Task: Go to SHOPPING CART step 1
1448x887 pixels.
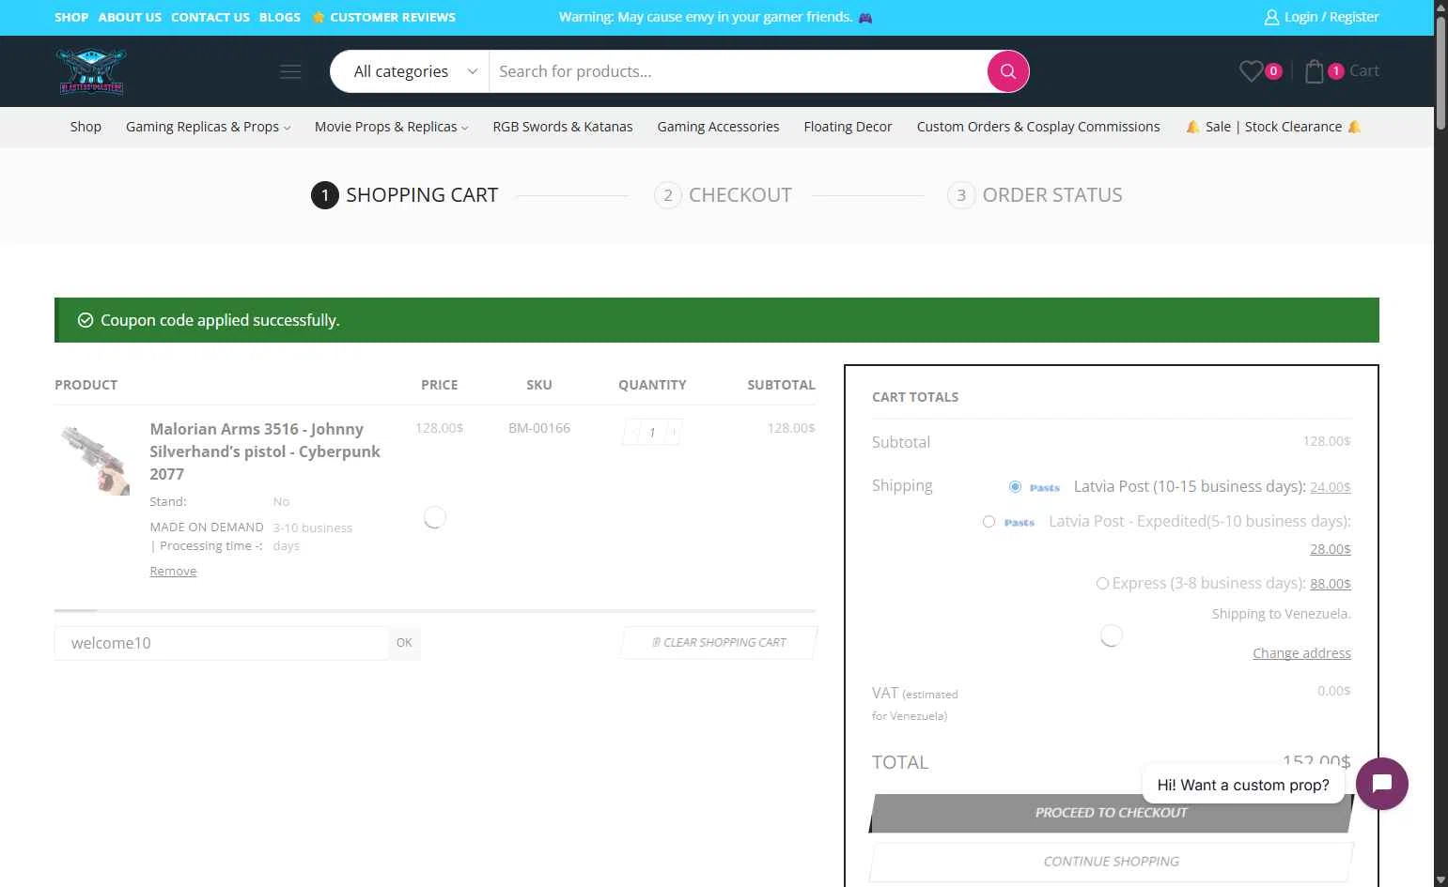Action: pyautogui.click(x=404, y=195)
